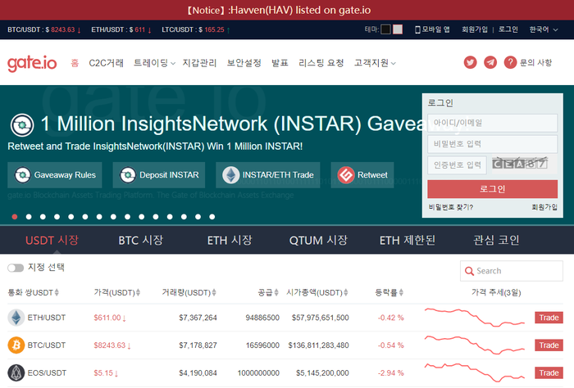574x388 pixels.
Task: Click the red 로그인 submit button
Action: pyautogui.click(x=492, y=189)
